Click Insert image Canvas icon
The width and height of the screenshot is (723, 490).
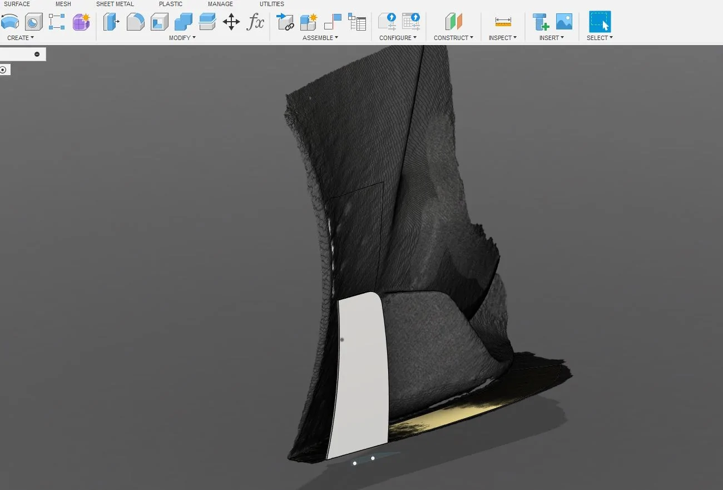[x=564, y=22]
